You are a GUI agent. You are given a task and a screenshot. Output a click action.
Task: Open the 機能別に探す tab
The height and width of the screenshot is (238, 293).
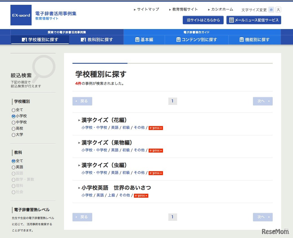pyautogui.click(x=255, y=39)
